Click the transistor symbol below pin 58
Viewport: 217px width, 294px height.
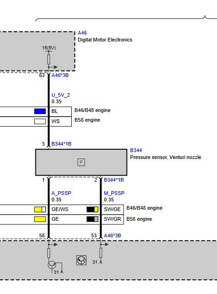click(x=51, y=265)
